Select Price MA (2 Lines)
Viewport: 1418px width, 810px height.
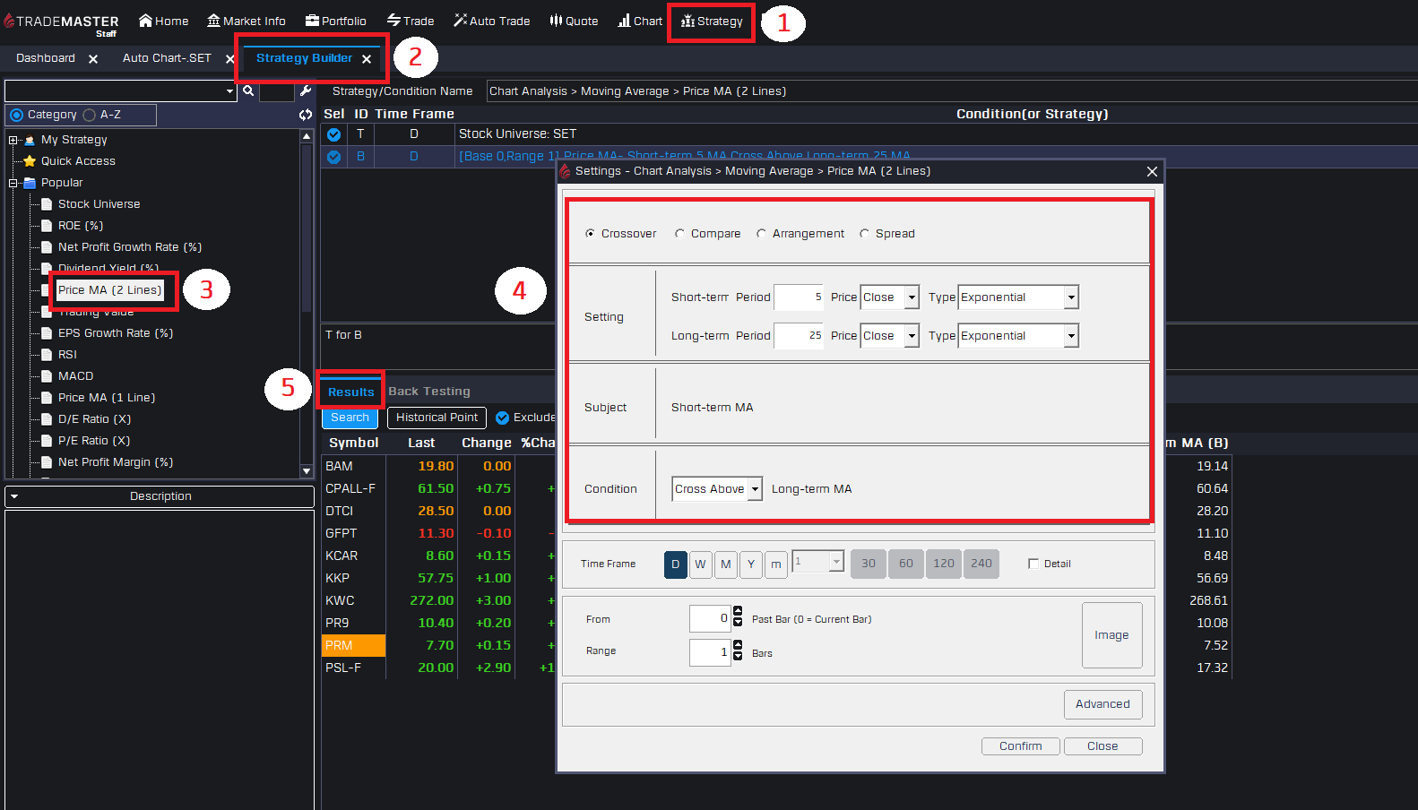point(110,290)
